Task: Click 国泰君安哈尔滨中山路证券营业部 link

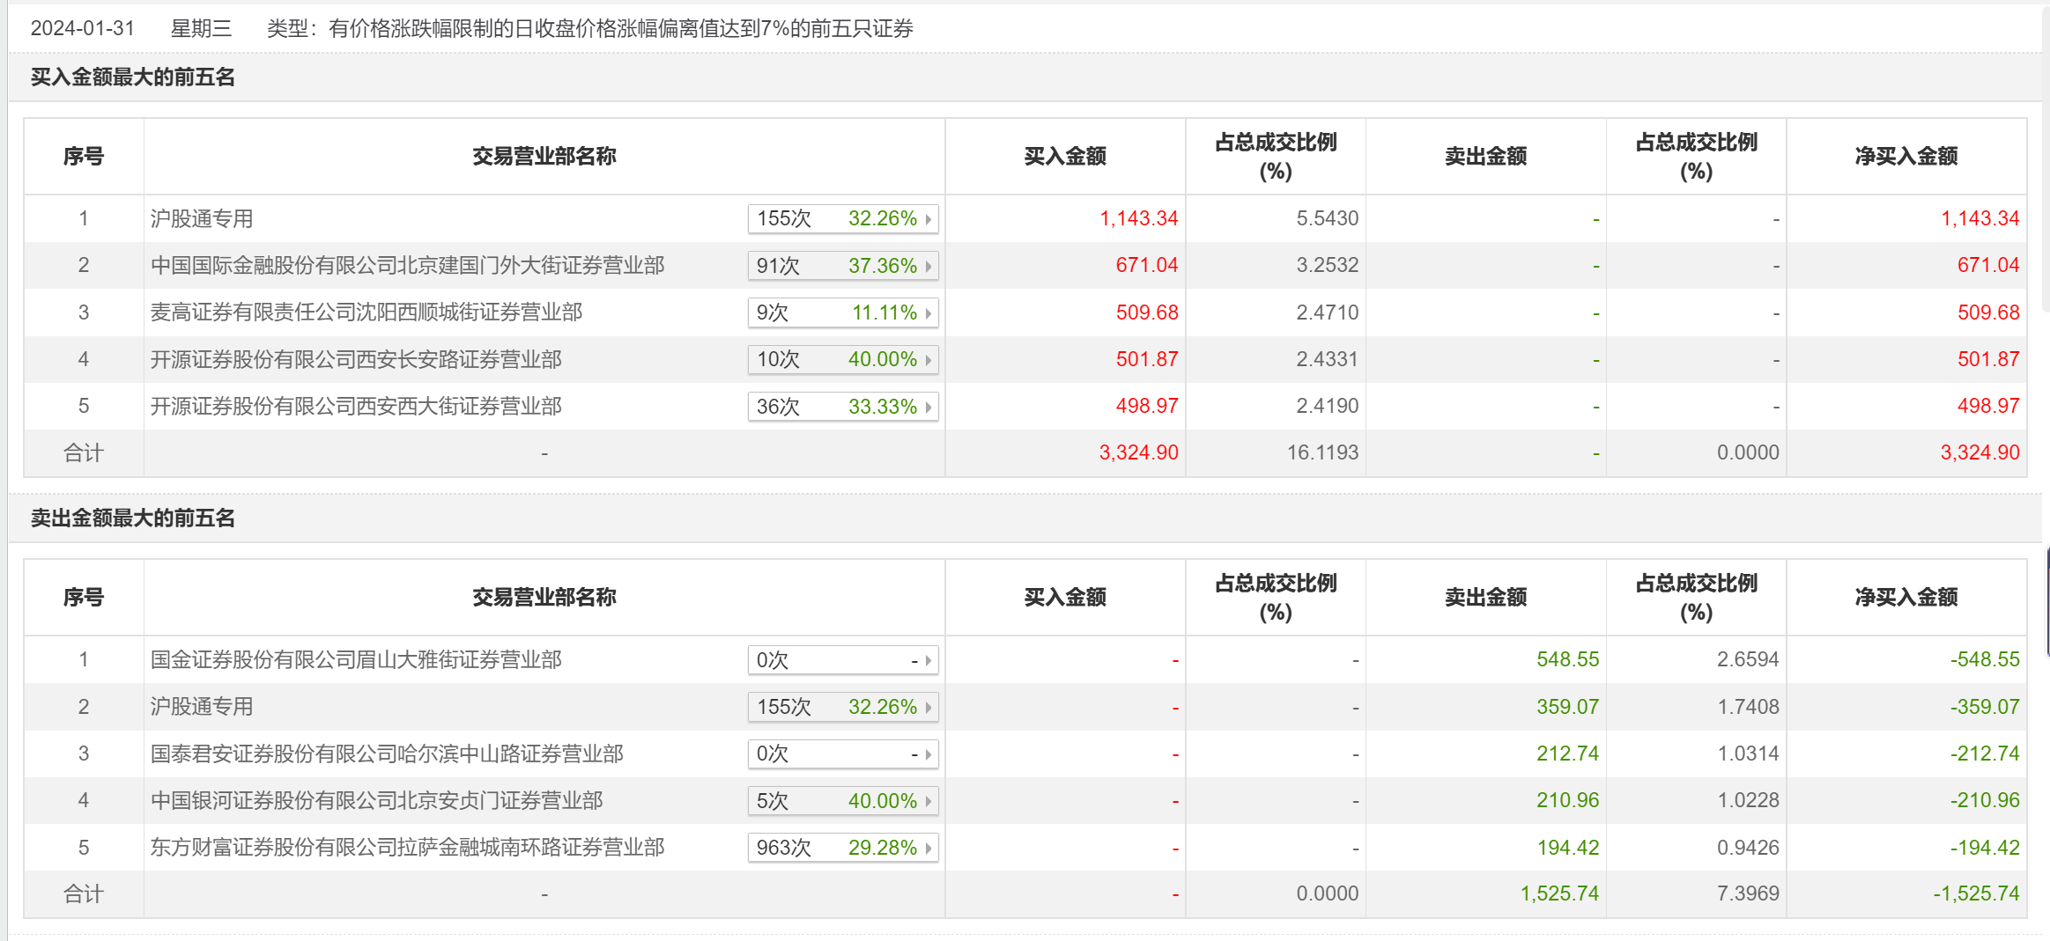Action: pos(387,754)
